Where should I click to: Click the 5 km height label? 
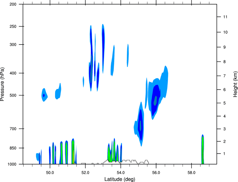point(224,103)
